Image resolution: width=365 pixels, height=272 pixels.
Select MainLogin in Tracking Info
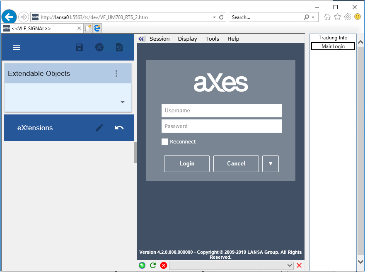pos(333,46)
